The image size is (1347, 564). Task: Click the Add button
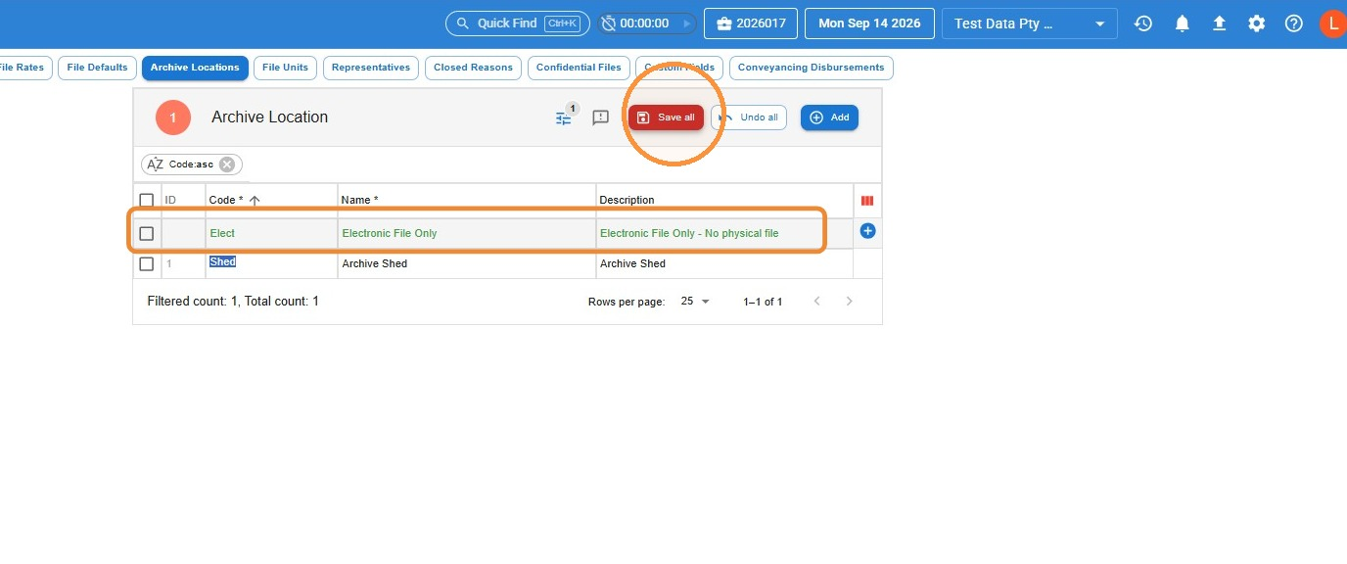(x=829, y=117)
